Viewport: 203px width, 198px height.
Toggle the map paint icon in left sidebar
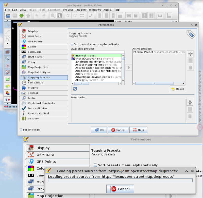point(8,79)
